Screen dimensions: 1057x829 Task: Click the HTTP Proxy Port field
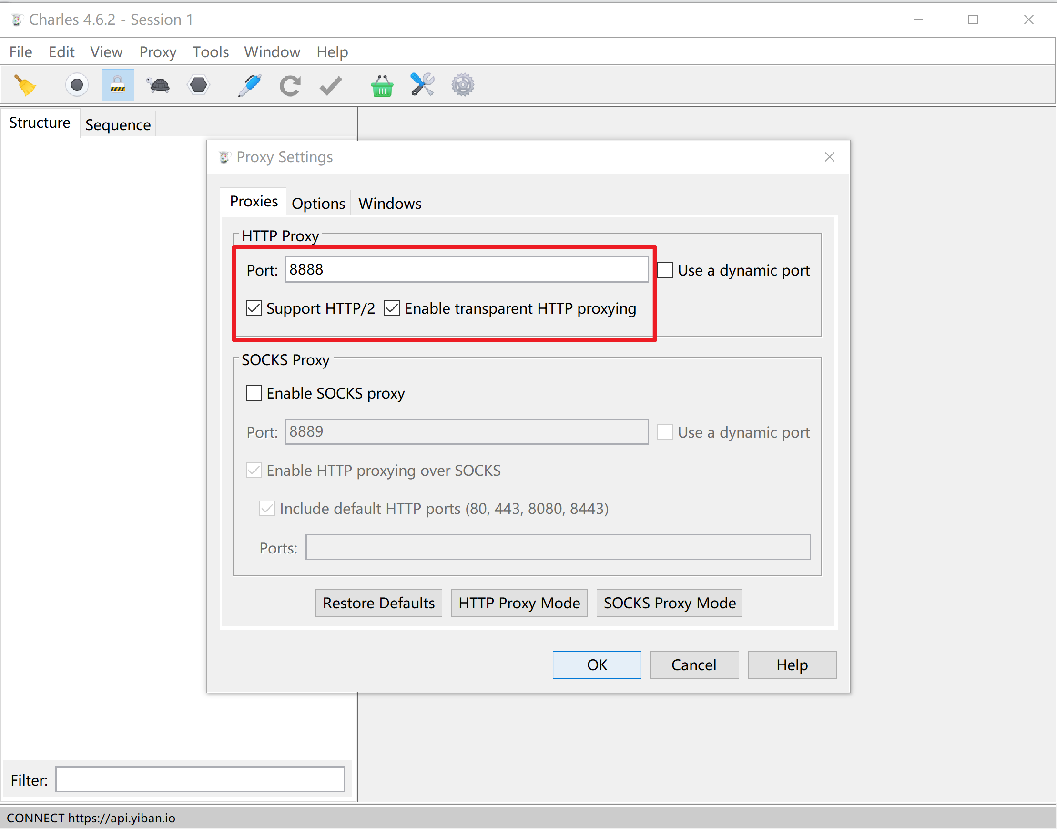pos(466,270)
